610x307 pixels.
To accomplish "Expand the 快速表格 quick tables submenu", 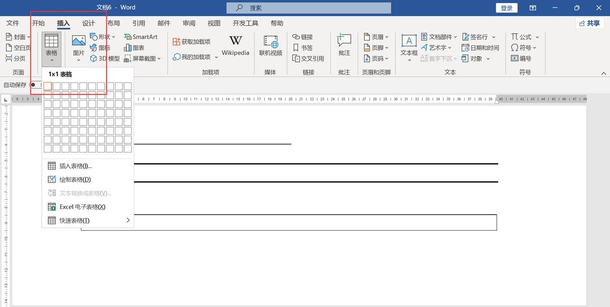I will click(x=128, y=221).
